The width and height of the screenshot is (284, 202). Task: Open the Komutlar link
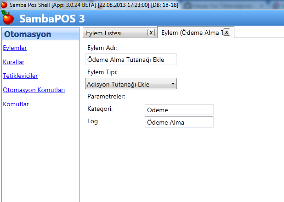pos(16,104)
